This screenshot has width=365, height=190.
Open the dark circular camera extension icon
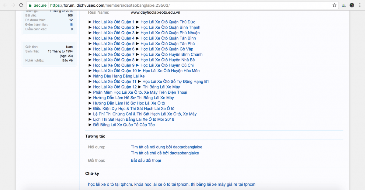pyautogui.click(x=352, y=5)
